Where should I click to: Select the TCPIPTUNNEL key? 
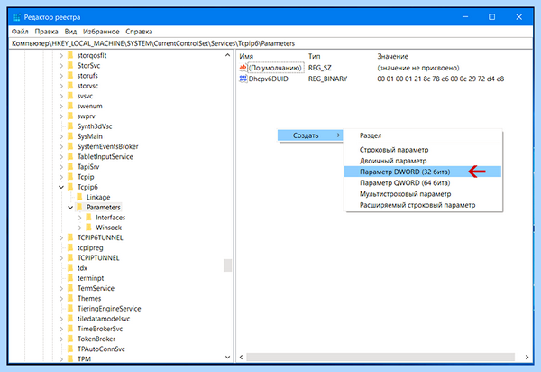tap(98, 257)
